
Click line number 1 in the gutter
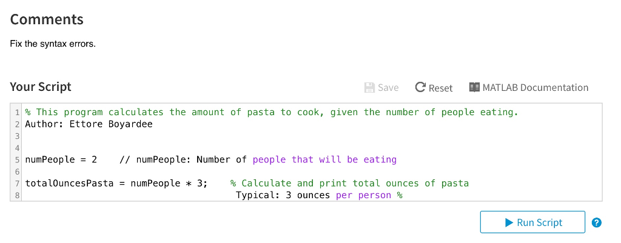[x=18, y=112]
